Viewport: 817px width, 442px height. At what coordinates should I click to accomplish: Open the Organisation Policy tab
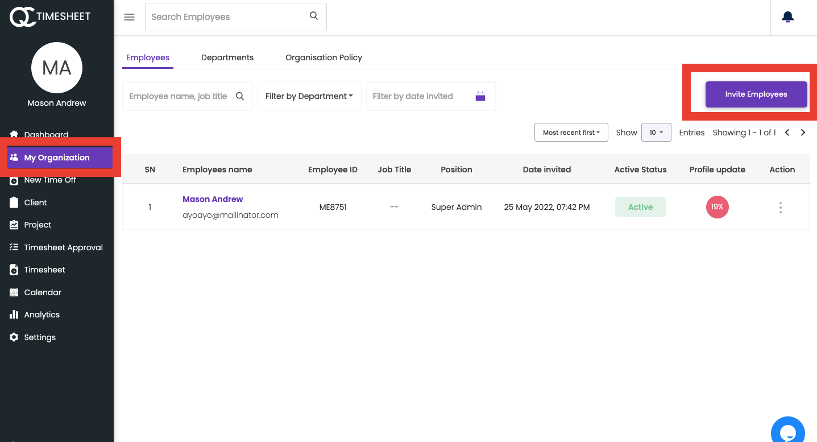tap(324, 57)
